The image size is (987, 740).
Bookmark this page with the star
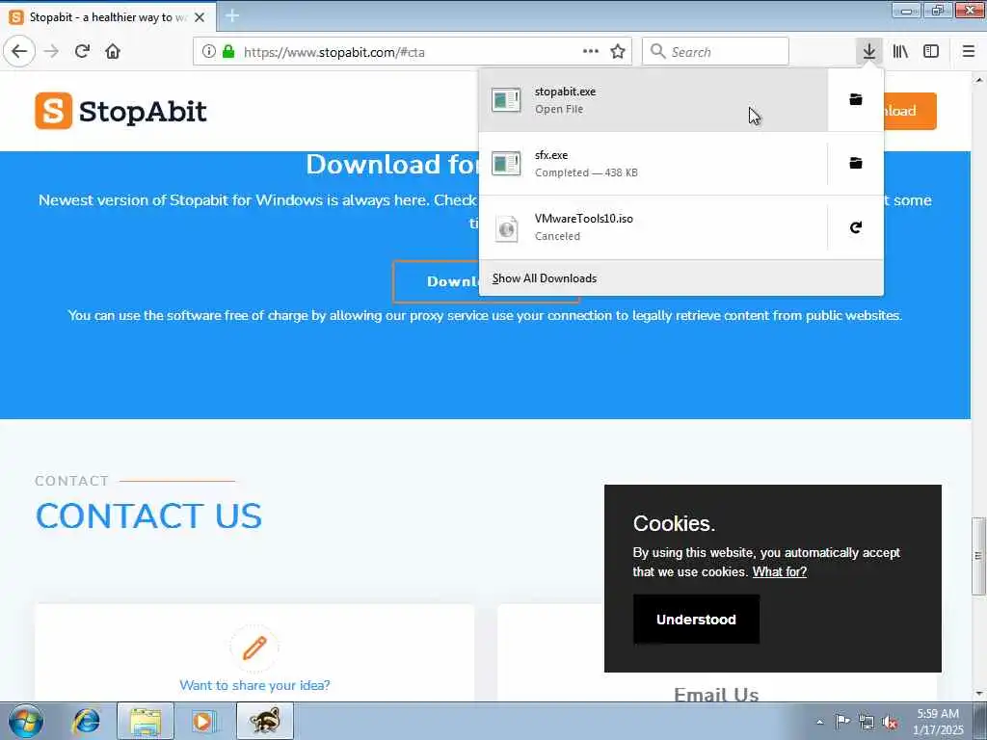(618, 52)
